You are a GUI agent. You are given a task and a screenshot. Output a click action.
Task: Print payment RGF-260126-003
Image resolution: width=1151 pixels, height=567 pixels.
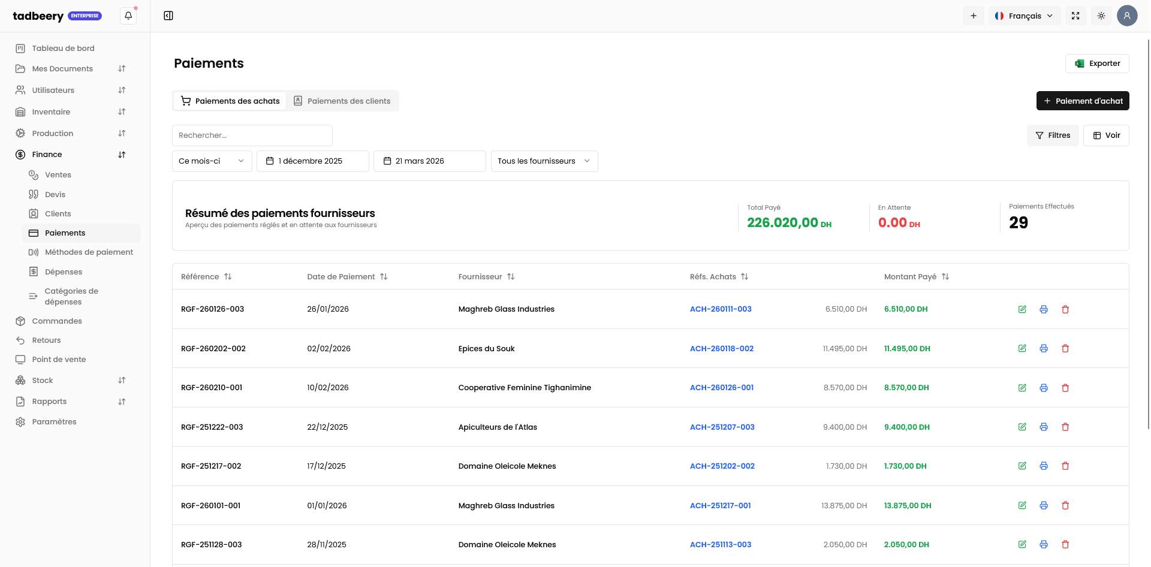[1044, 309]
